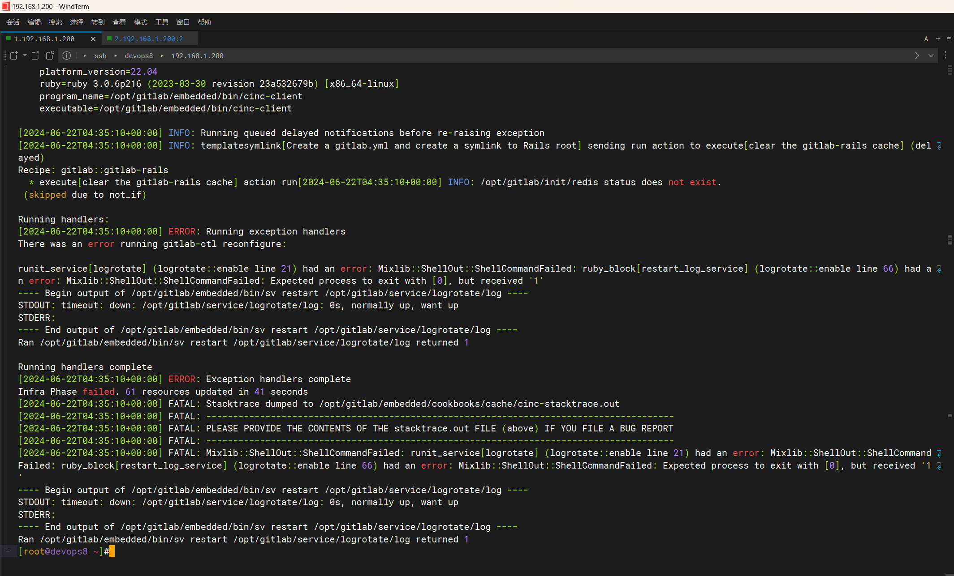Expand the arrow before devops8 breadcrumb
Image resolution: width=954 pixels, height=576 pixels.
(x=116, y=56)
